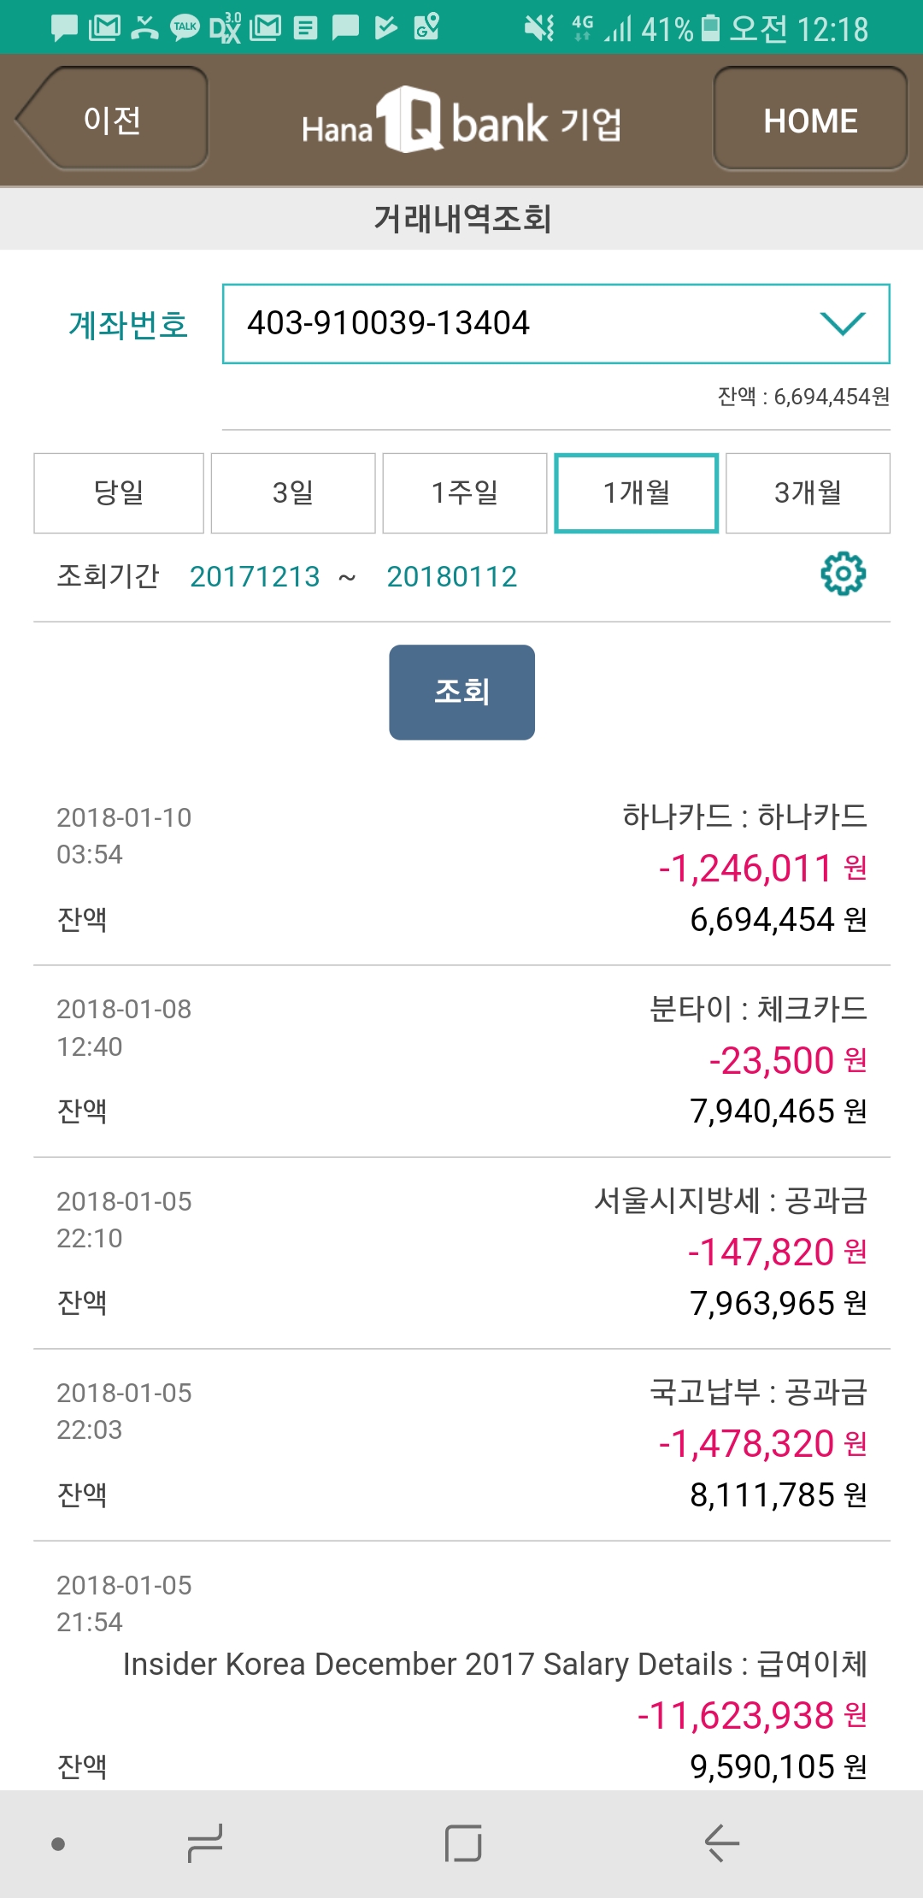Tap the navigation bar dot indicator
The height and width of the screenshot is (1898, 923).
[58, 1844]
